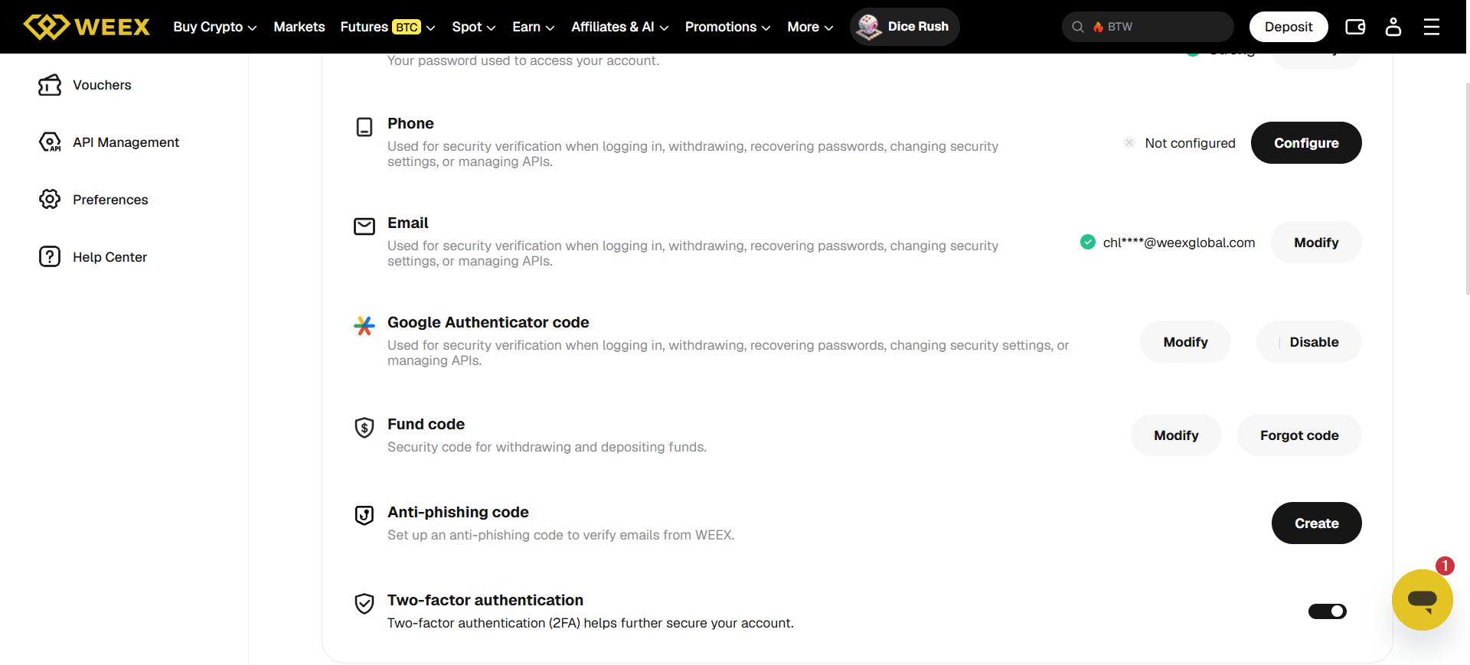
Task: Expand the Futures BTC dropdown
Action: (x=388, y=27)
